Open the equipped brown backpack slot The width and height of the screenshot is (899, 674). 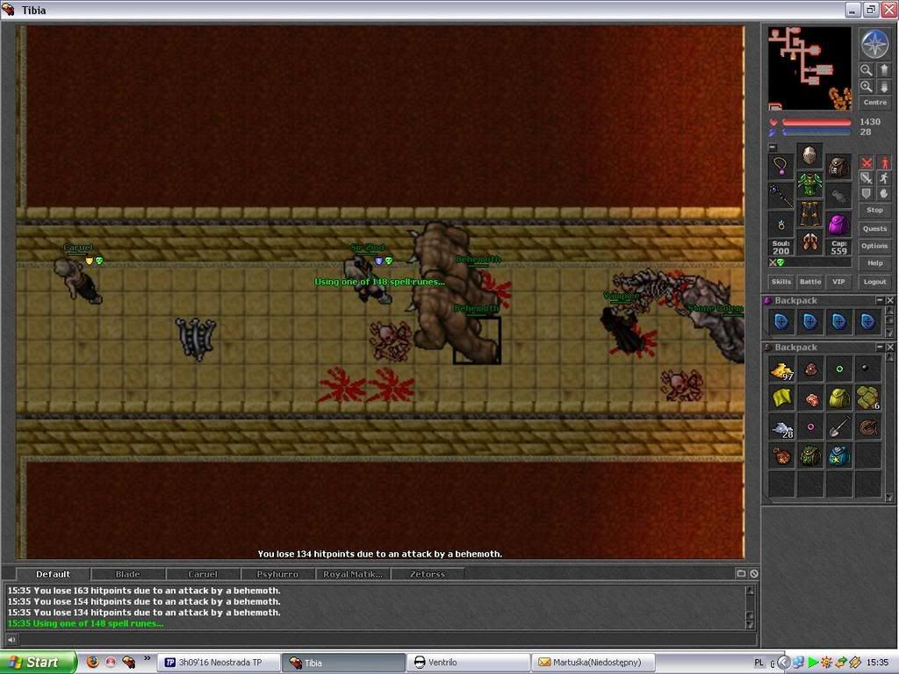[x=838, y=166]
